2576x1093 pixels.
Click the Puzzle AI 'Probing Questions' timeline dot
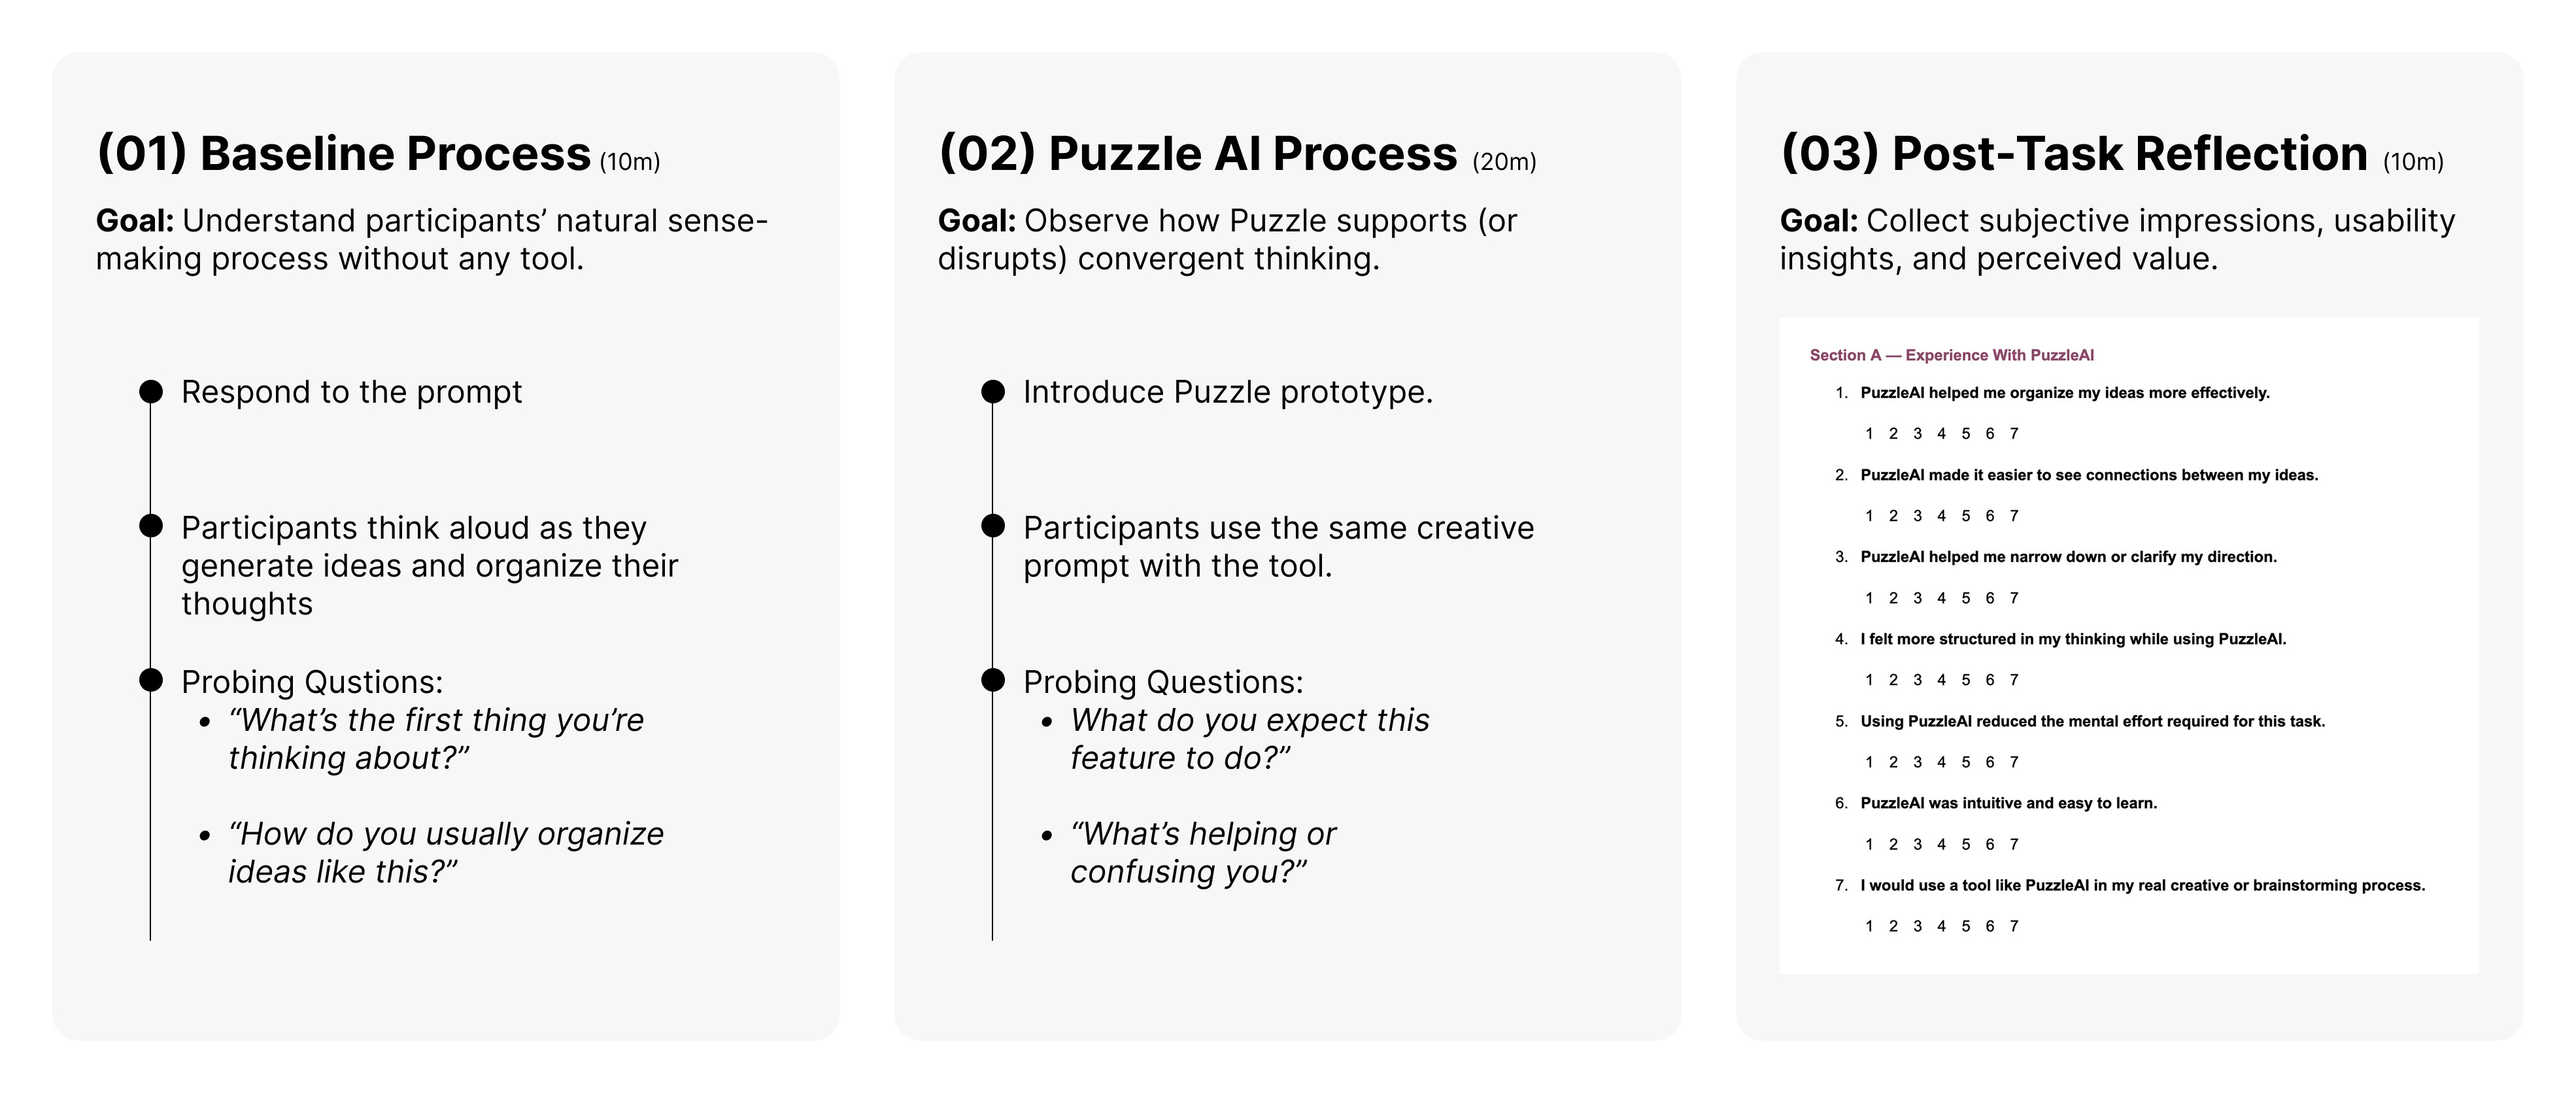[x=992, y=680]
